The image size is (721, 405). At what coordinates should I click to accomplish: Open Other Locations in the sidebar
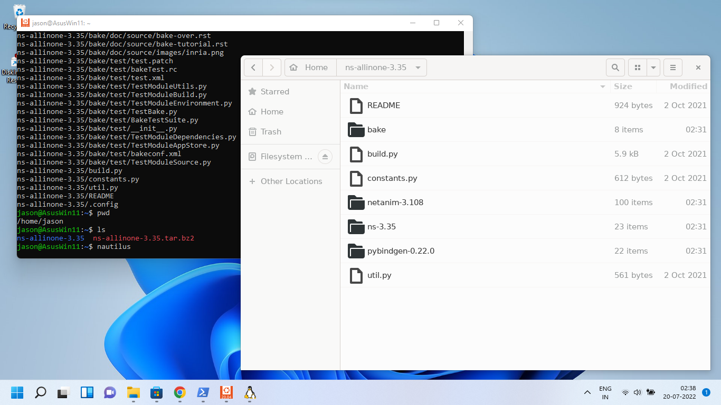click(290, 181)
